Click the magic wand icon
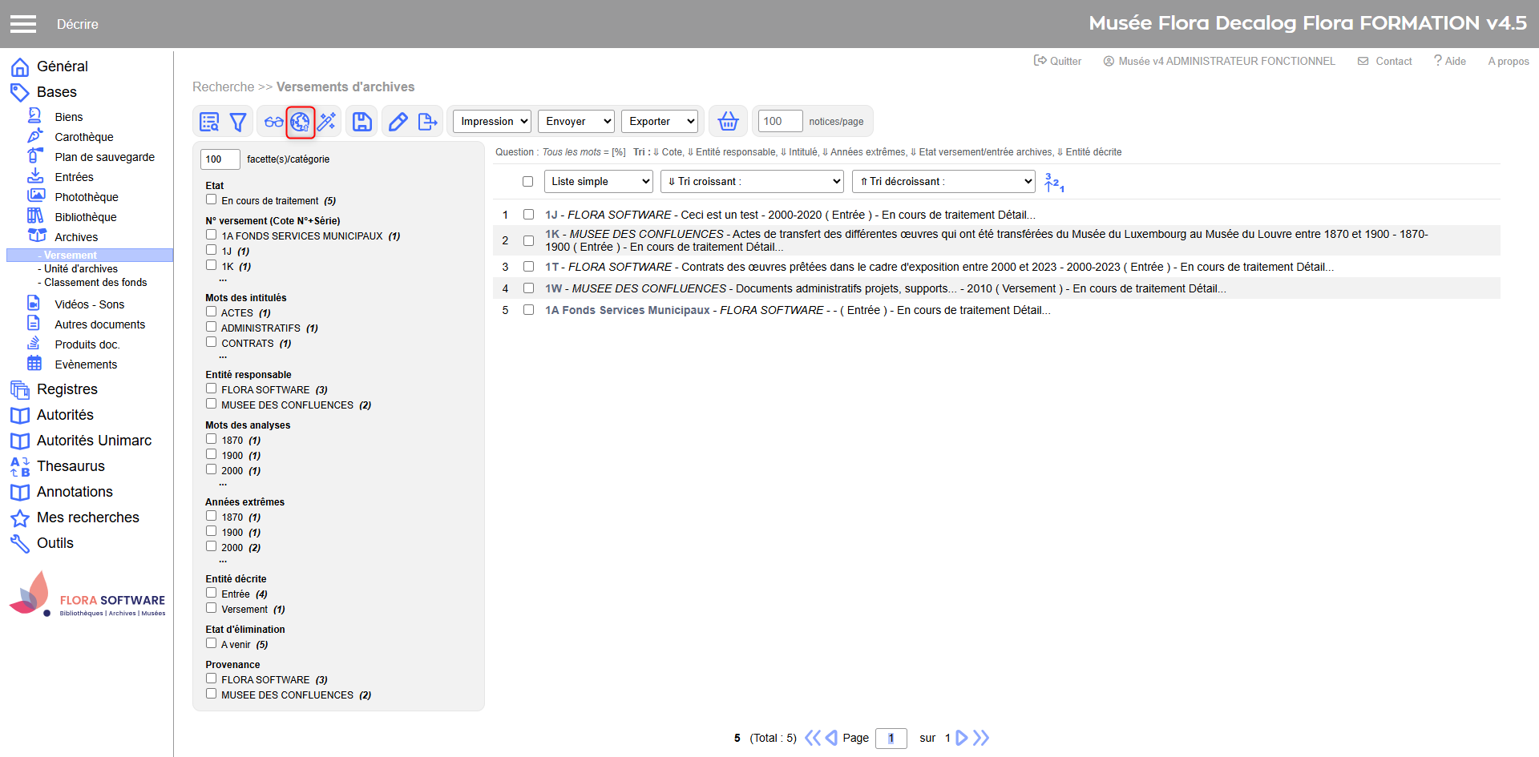1539x757 pixels. click(x=327, y=122)
